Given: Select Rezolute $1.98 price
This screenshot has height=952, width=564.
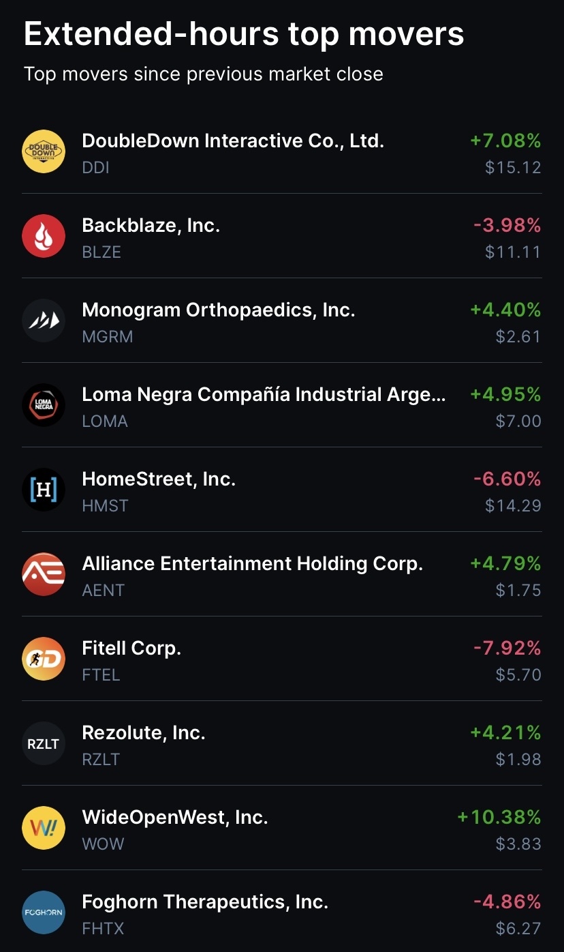Looking at the screenshot, I should click(518, 760).
